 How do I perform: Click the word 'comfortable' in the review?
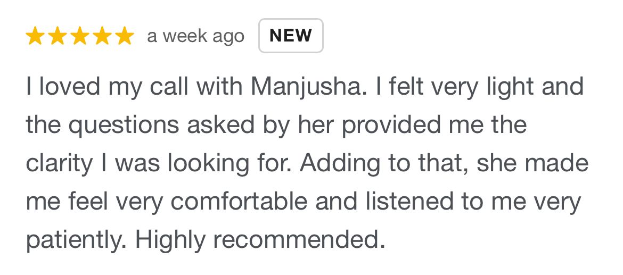pos(239,202)
